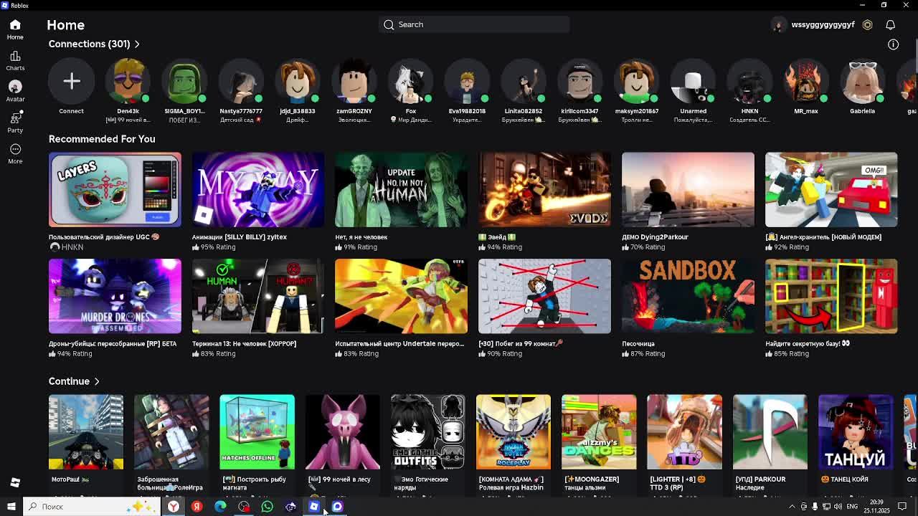
Task: Open Yandex Browser from the taskbar
Action: (x=174, y=507)
